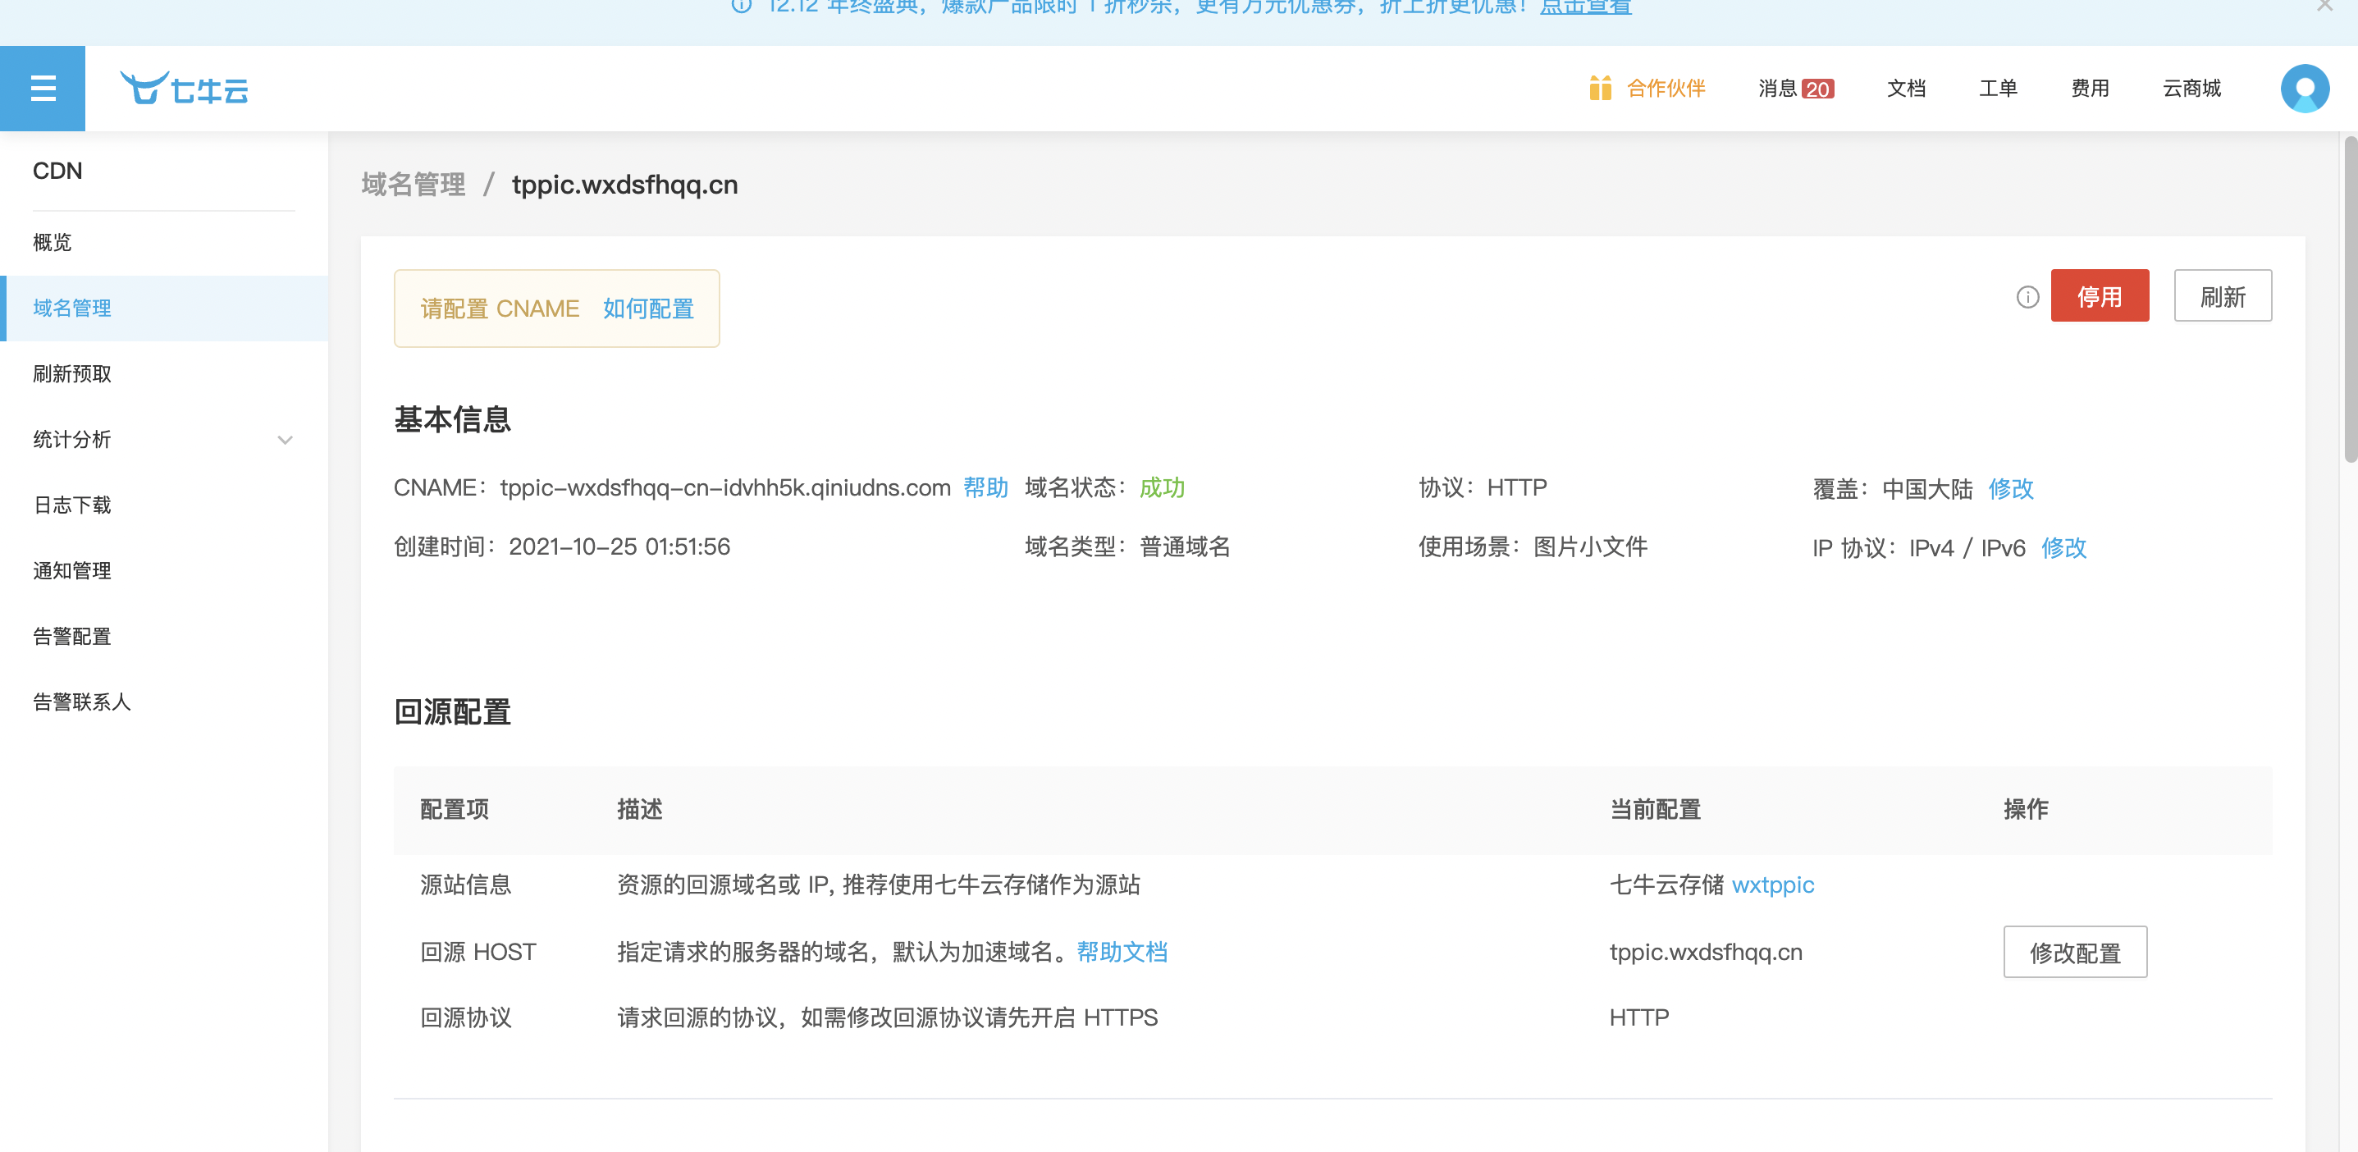Image resolution: width=2358 pixels, height=1152 pixels.
Task: Open the 帮助文档 link for 回源 HOST
Action: (x=1122, y=953)
